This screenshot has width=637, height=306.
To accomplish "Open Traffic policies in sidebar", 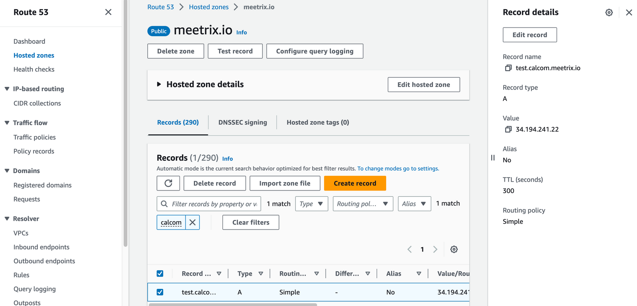I will (x=35, y=137).
